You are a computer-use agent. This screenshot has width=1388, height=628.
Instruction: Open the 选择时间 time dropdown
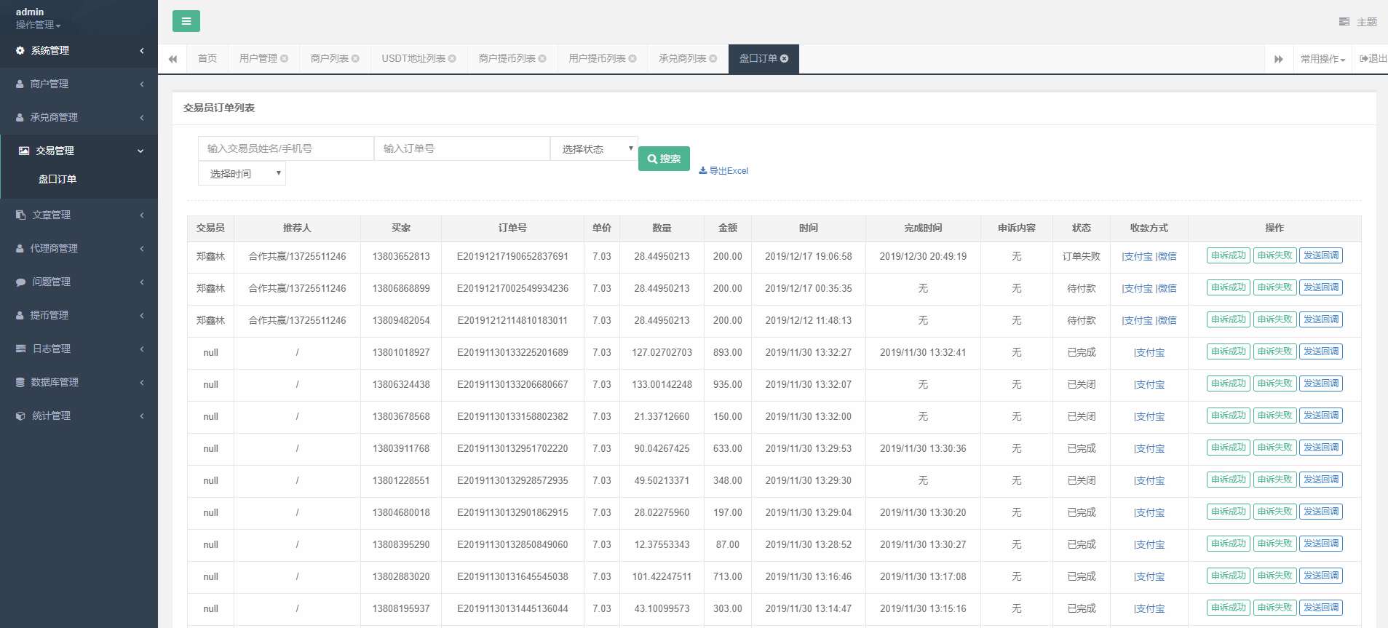coord(242,174)
